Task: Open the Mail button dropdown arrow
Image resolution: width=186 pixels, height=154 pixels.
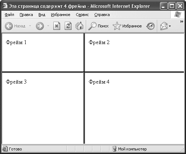Action: click(170, 26)
